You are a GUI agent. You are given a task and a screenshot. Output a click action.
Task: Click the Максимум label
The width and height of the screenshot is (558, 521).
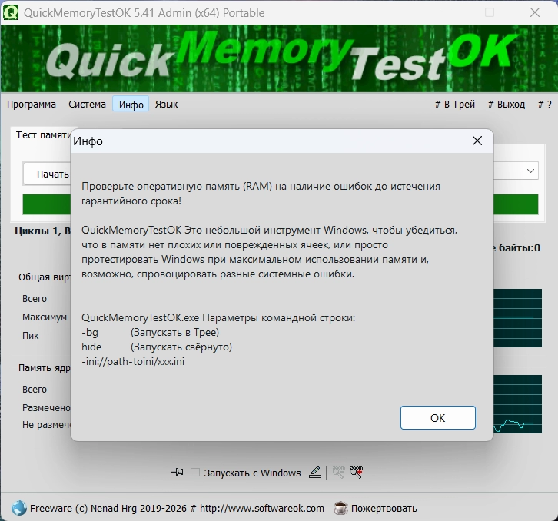click(45, 317)
